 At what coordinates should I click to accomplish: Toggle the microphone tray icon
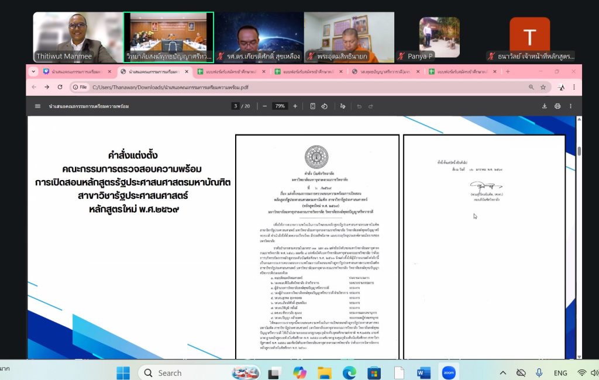pyautogui.click(x=539, y=372)
